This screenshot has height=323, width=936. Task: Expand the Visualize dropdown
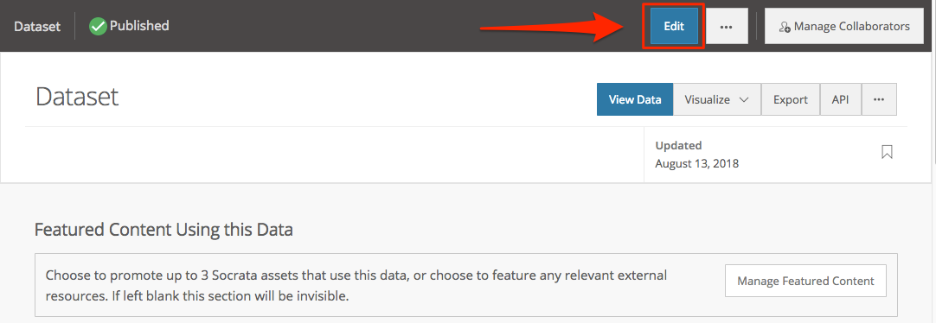click(x=717, y=99)
